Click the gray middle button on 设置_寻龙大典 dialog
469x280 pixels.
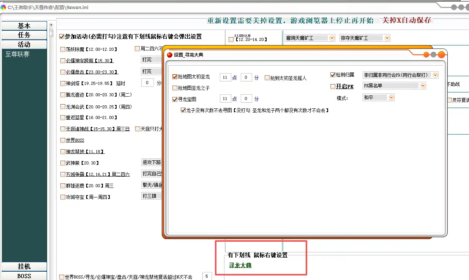(433, 55)
